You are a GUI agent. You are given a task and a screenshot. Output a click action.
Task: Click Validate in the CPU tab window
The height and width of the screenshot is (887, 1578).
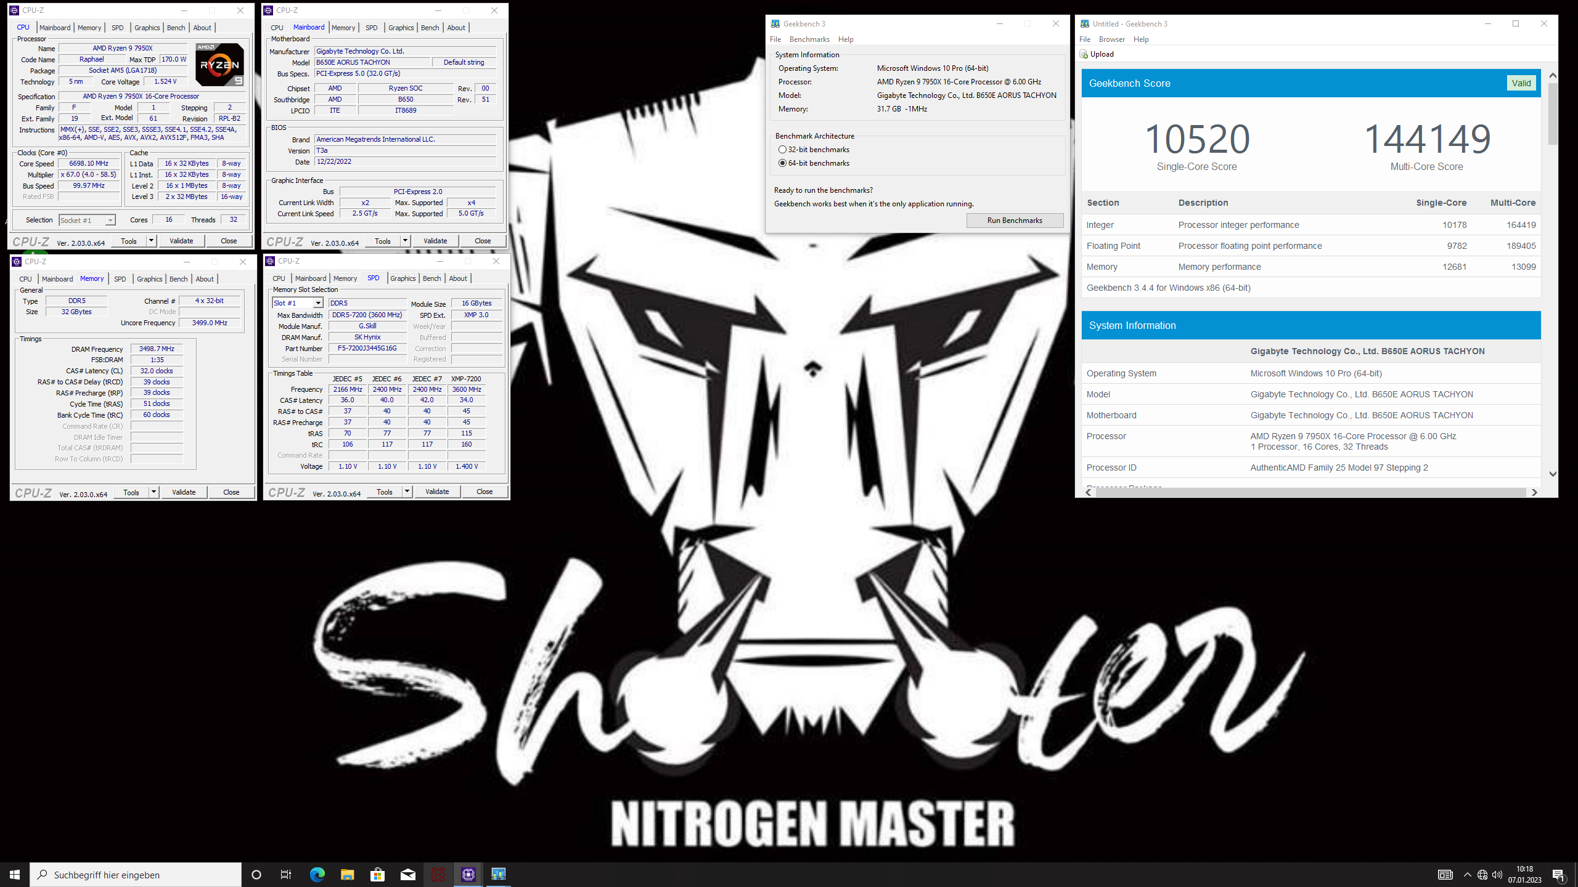[x=181, y=241]
